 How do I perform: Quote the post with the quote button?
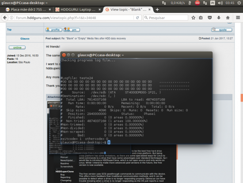pos(221,30)
